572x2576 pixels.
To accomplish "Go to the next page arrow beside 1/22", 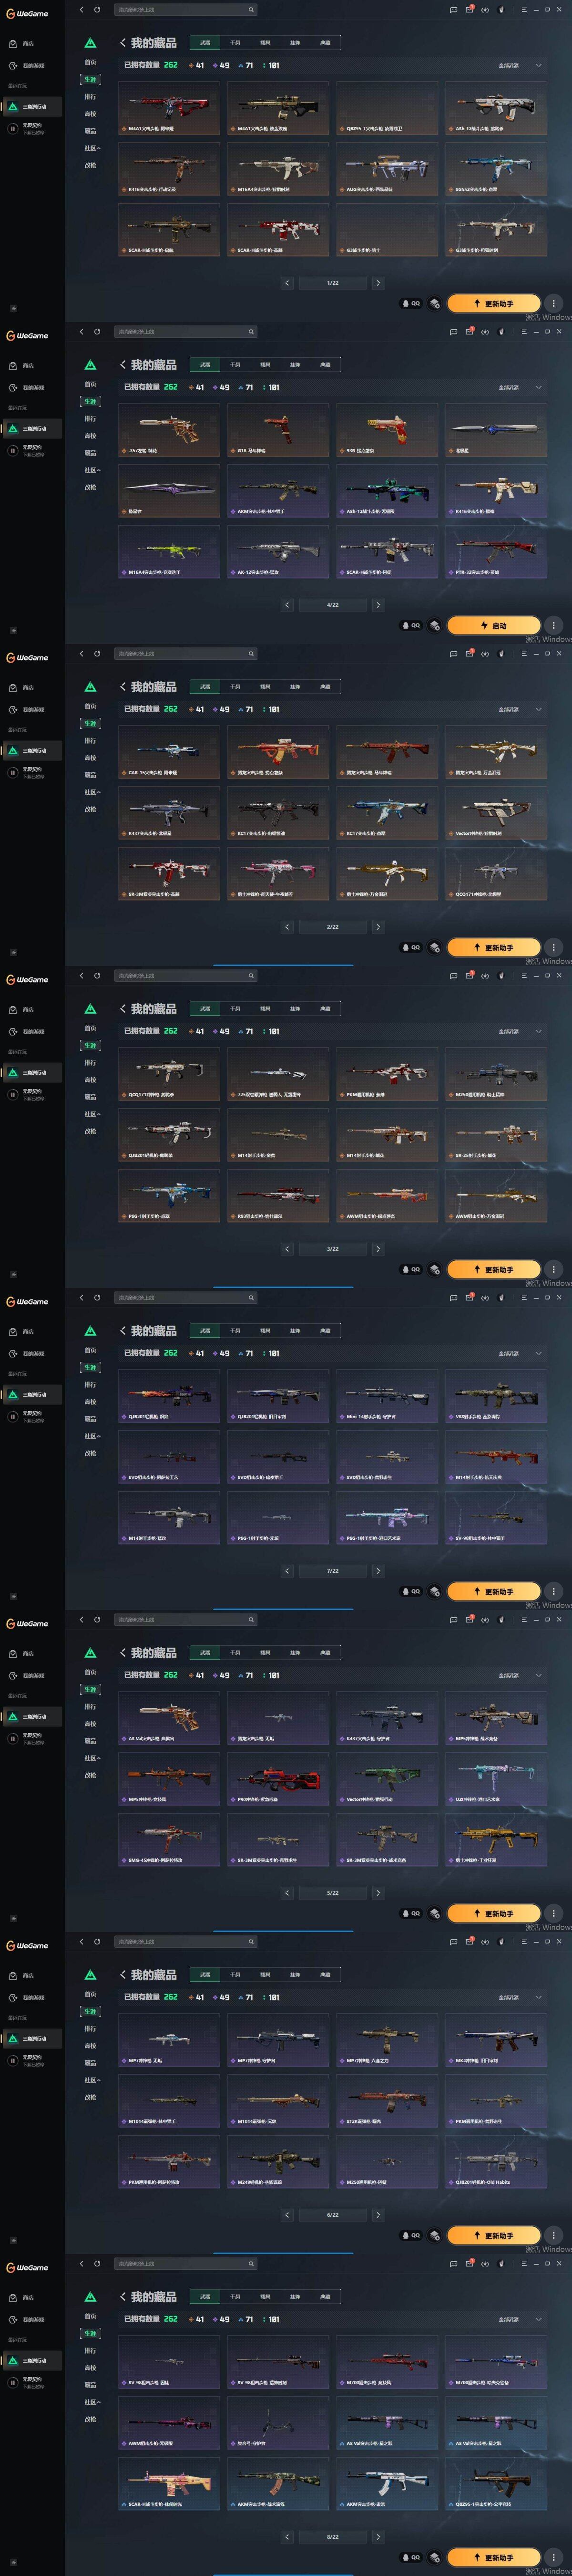I will (378, 283).
